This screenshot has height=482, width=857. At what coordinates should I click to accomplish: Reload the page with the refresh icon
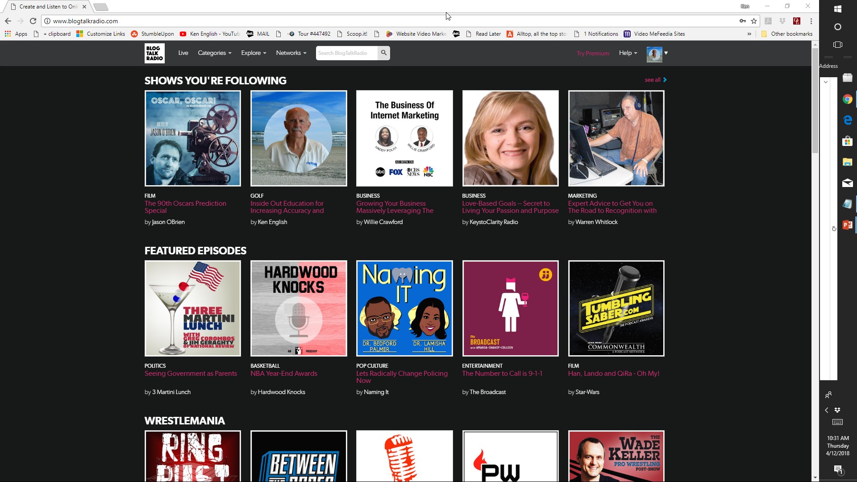click(33, 21)
